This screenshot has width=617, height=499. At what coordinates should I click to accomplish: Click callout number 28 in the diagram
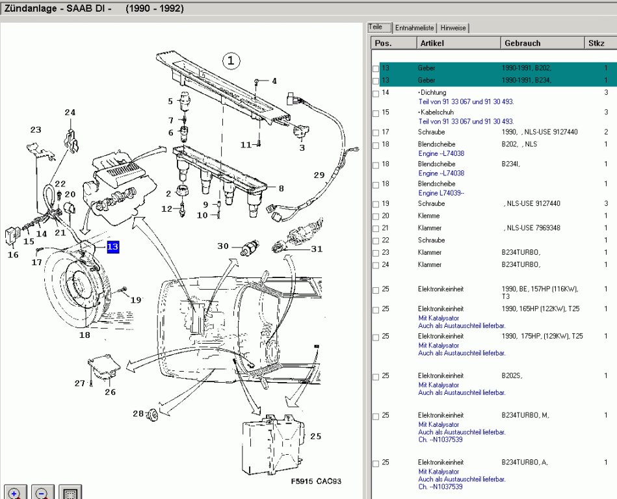pyautogui.click(x=138, y=413)
